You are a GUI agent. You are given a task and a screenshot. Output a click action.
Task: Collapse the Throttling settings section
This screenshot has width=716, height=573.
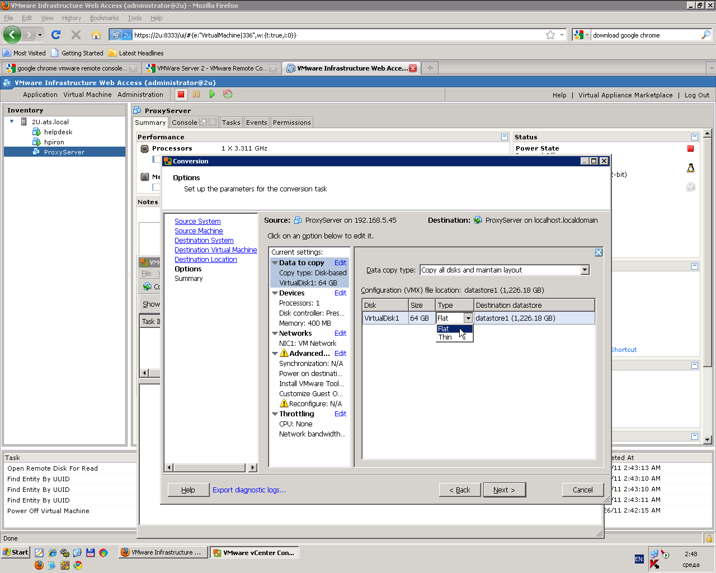coord(275,414)
